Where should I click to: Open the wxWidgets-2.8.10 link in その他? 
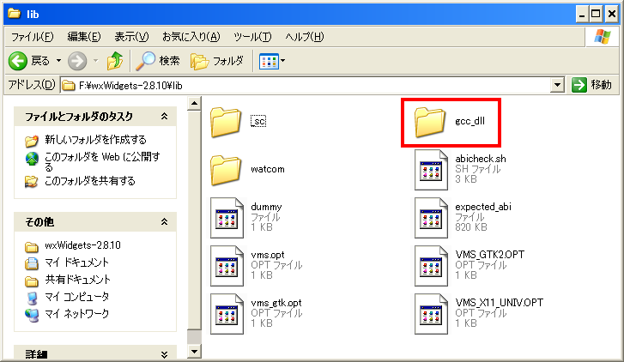coord(82,245)
